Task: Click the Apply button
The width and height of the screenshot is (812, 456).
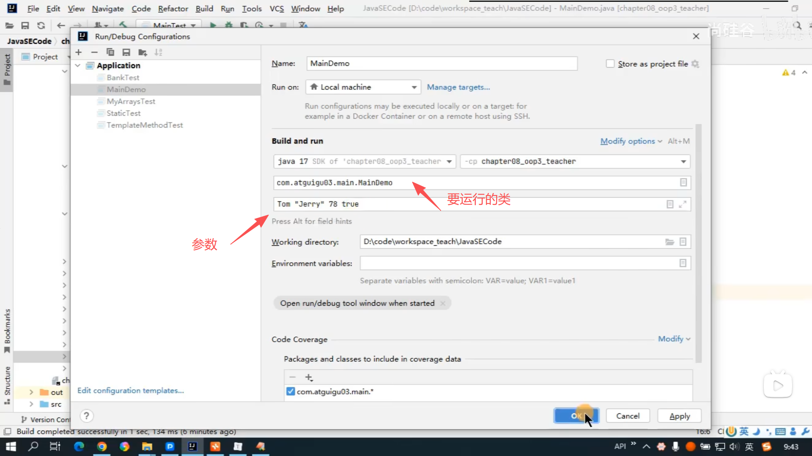Action: (x=679, y=416)
